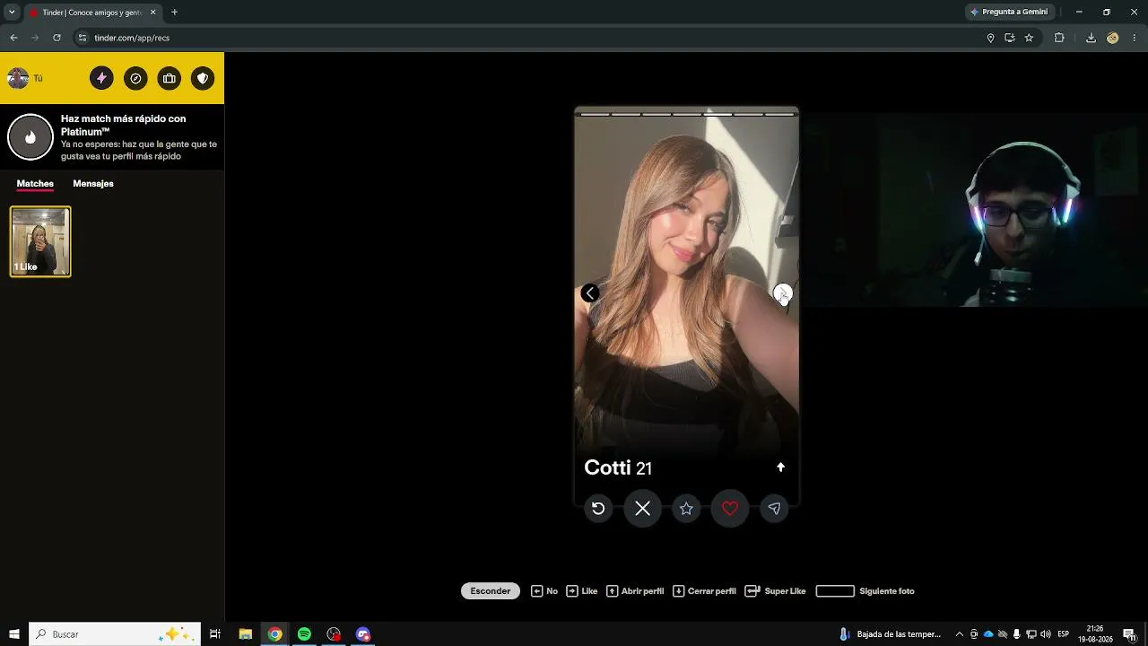Screen dimensions: 1148x646
Task: Go to the previous photo arrow
Action: coord(590,293)
